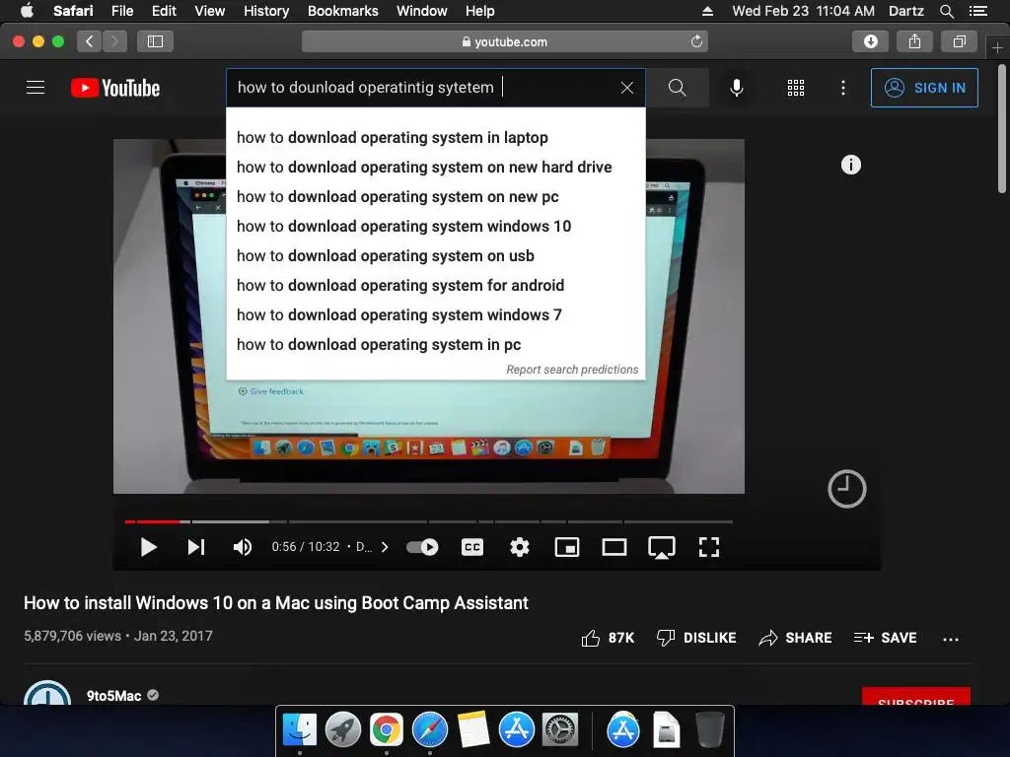The image size is (1010, 757).
Task: Click Report search predictions
Action: 572,370
